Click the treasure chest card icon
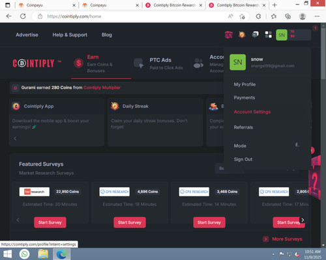This screenshot has height=260, width=326. pos(214,106)
